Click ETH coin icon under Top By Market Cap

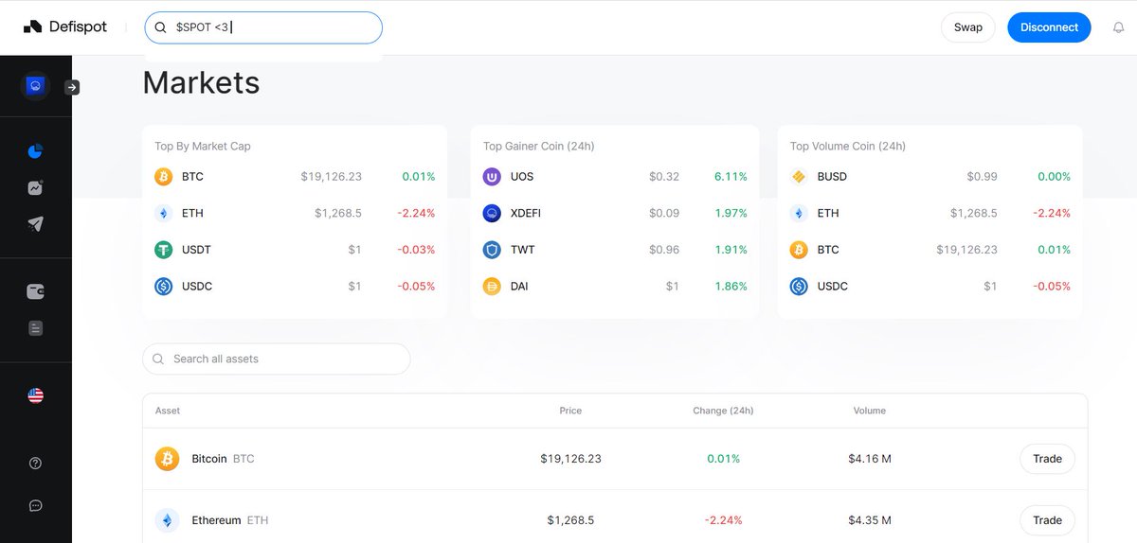click(163, 213)
